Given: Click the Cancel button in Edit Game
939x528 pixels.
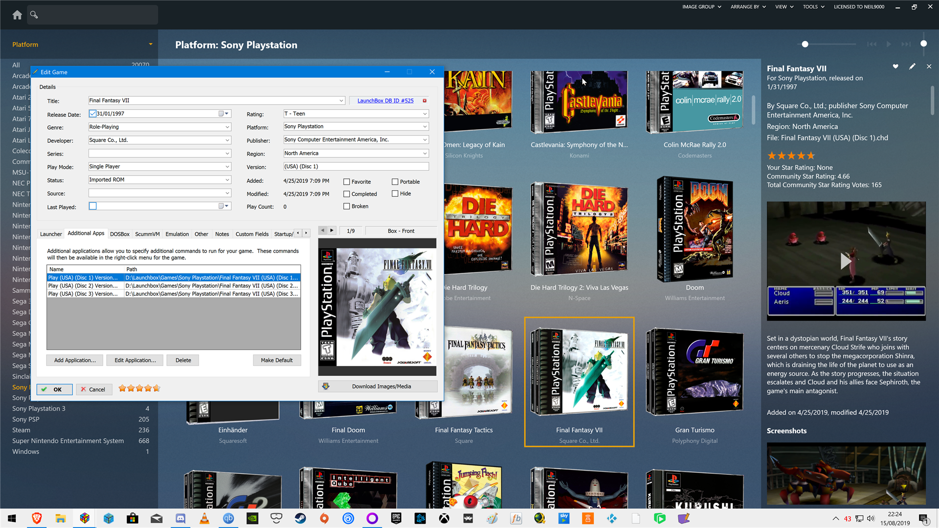Looking at the screenshot, I should point(94,390).
